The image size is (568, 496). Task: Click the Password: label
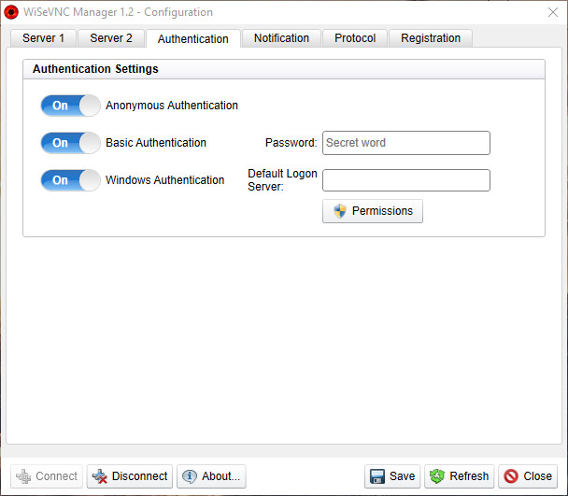[291, 143]
